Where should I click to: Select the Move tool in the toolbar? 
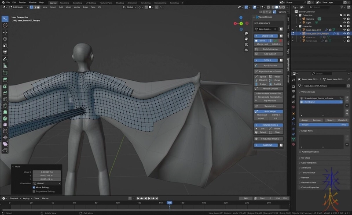(x=5, y=32)
